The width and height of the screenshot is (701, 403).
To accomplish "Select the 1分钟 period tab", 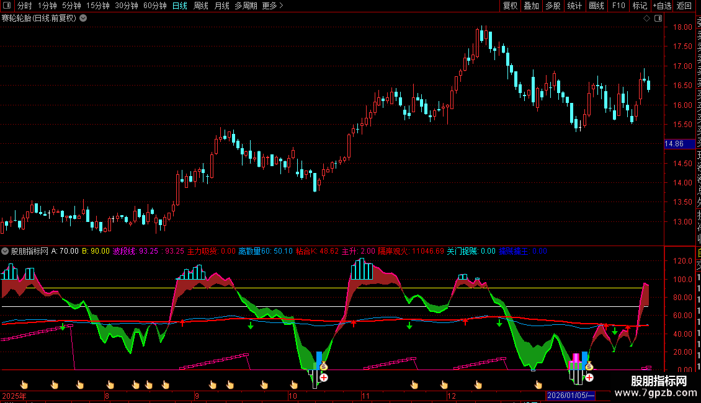I will [x=47, y=6].
